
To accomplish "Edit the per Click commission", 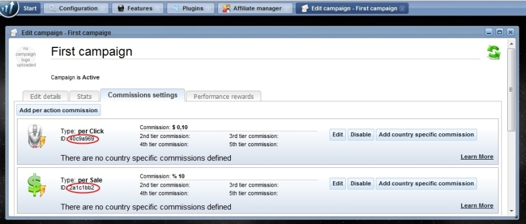I will click(337, 135).
